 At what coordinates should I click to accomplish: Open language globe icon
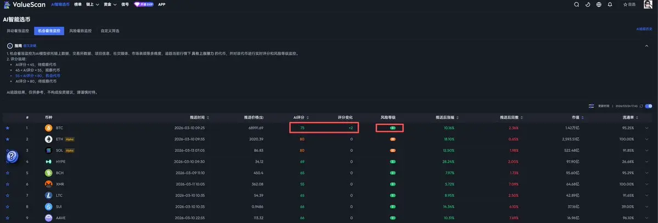(599, 4)
